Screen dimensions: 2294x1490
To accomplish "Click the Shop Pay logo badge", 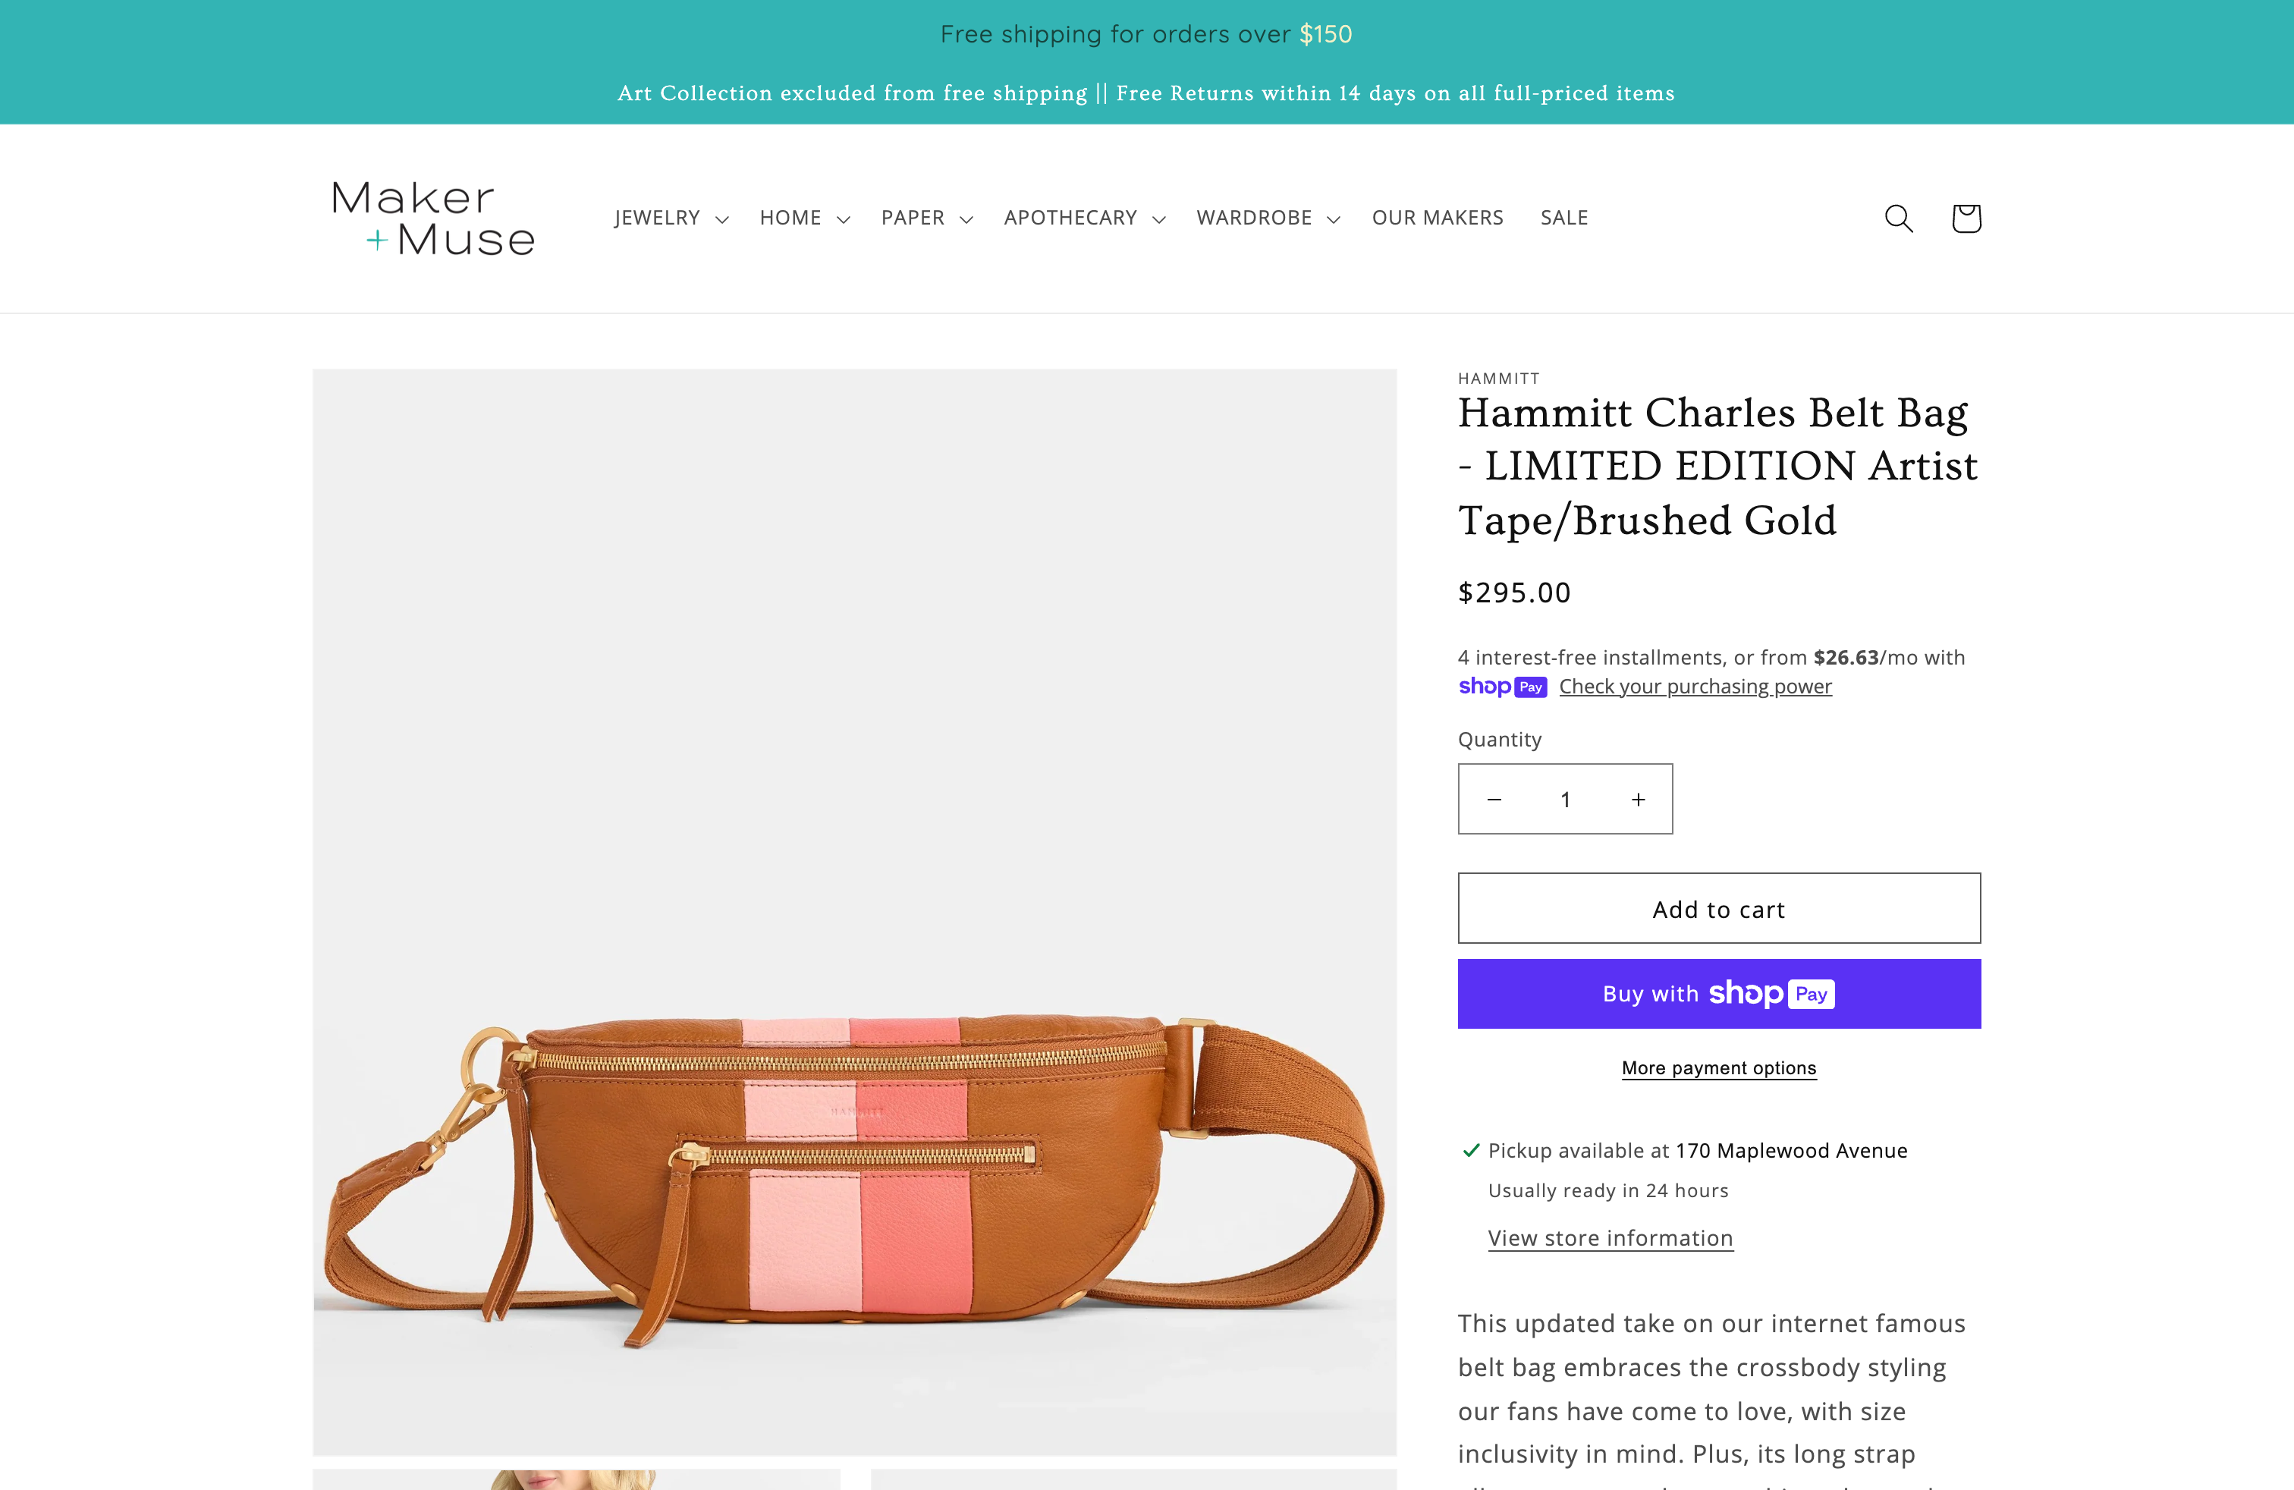I will [1502, 687].
